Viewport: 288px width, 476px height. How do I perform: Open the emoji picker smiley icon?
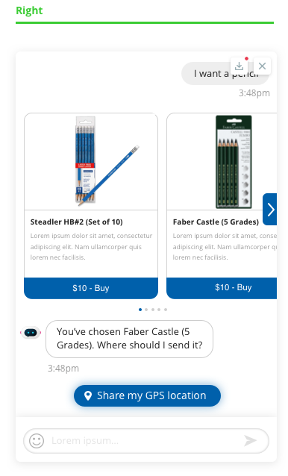37,440
